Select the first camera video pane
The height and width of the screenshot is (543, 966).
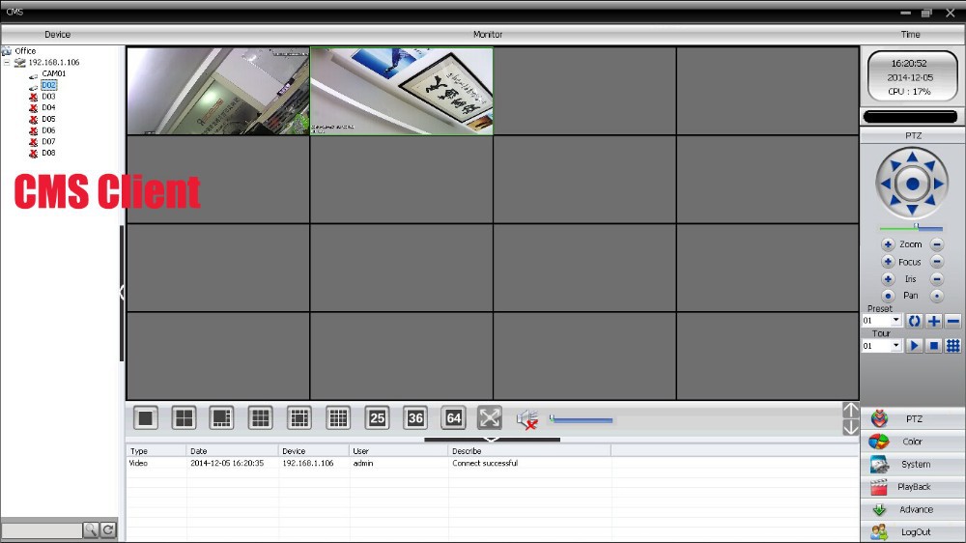pyautogui.click(x=218, y=91)
